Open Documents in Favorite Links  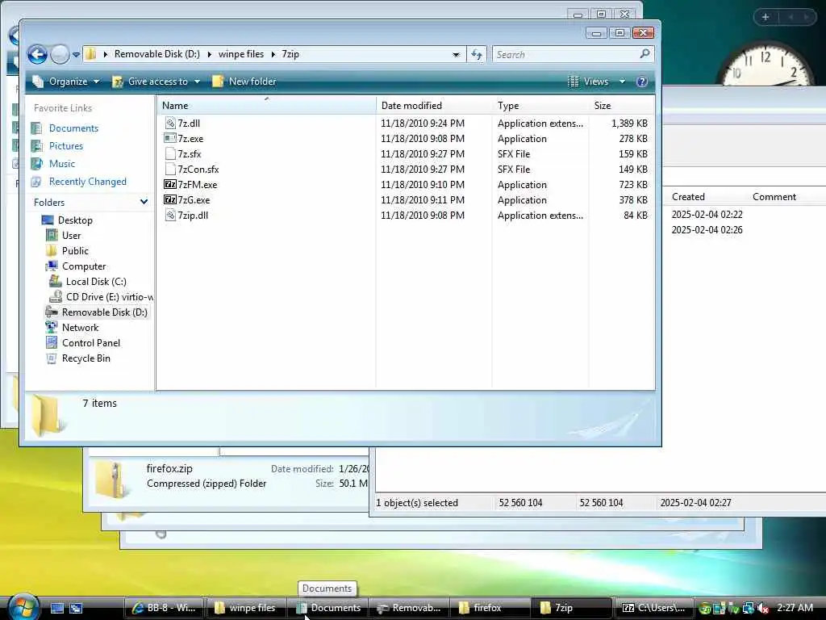coord(73,128)
